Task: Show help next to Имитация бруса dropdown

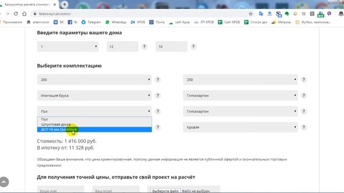Action: pyautogui.click(x=157, y=95)
